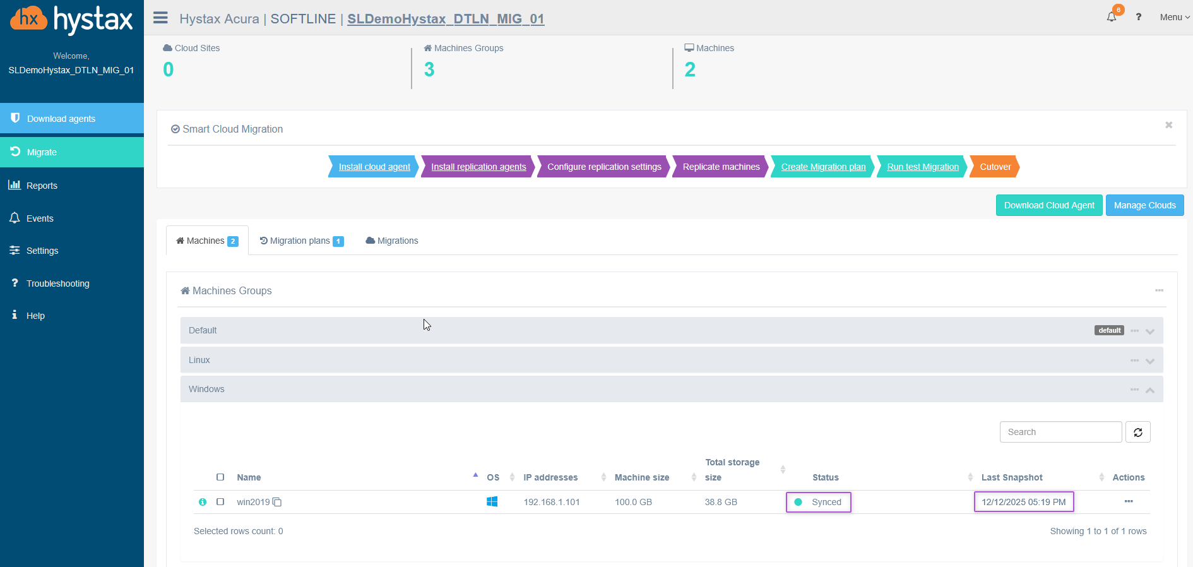Check the select-all checkbox in table header

(x=220, y=477)
